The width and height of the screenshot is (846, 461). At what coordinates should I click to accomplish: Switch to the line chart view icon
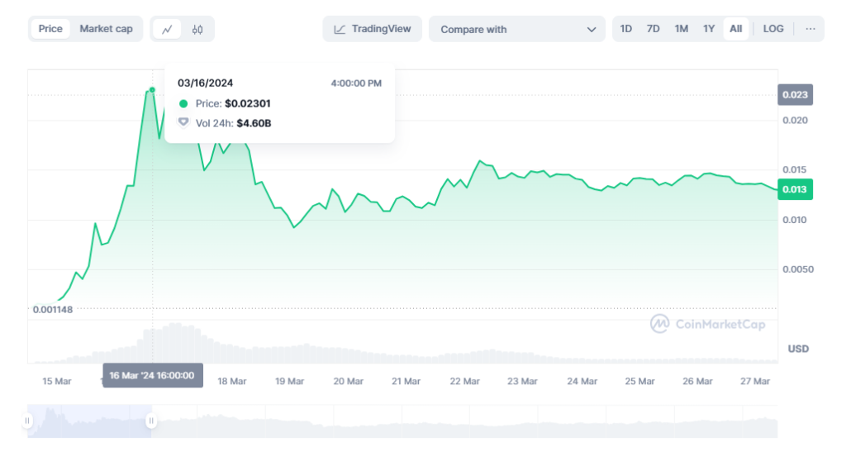pyautogui.click(x=167, y=29)
